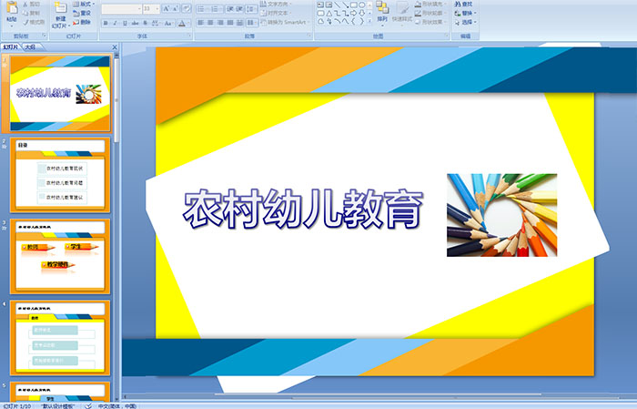The width and height of the screenshot is (637, 409).
Task: Select the Right Arrow shape
Action: tap(353, 14)
